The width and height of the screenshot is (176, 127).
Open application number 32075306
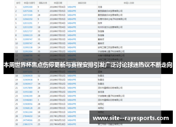(x=27, y=11)
